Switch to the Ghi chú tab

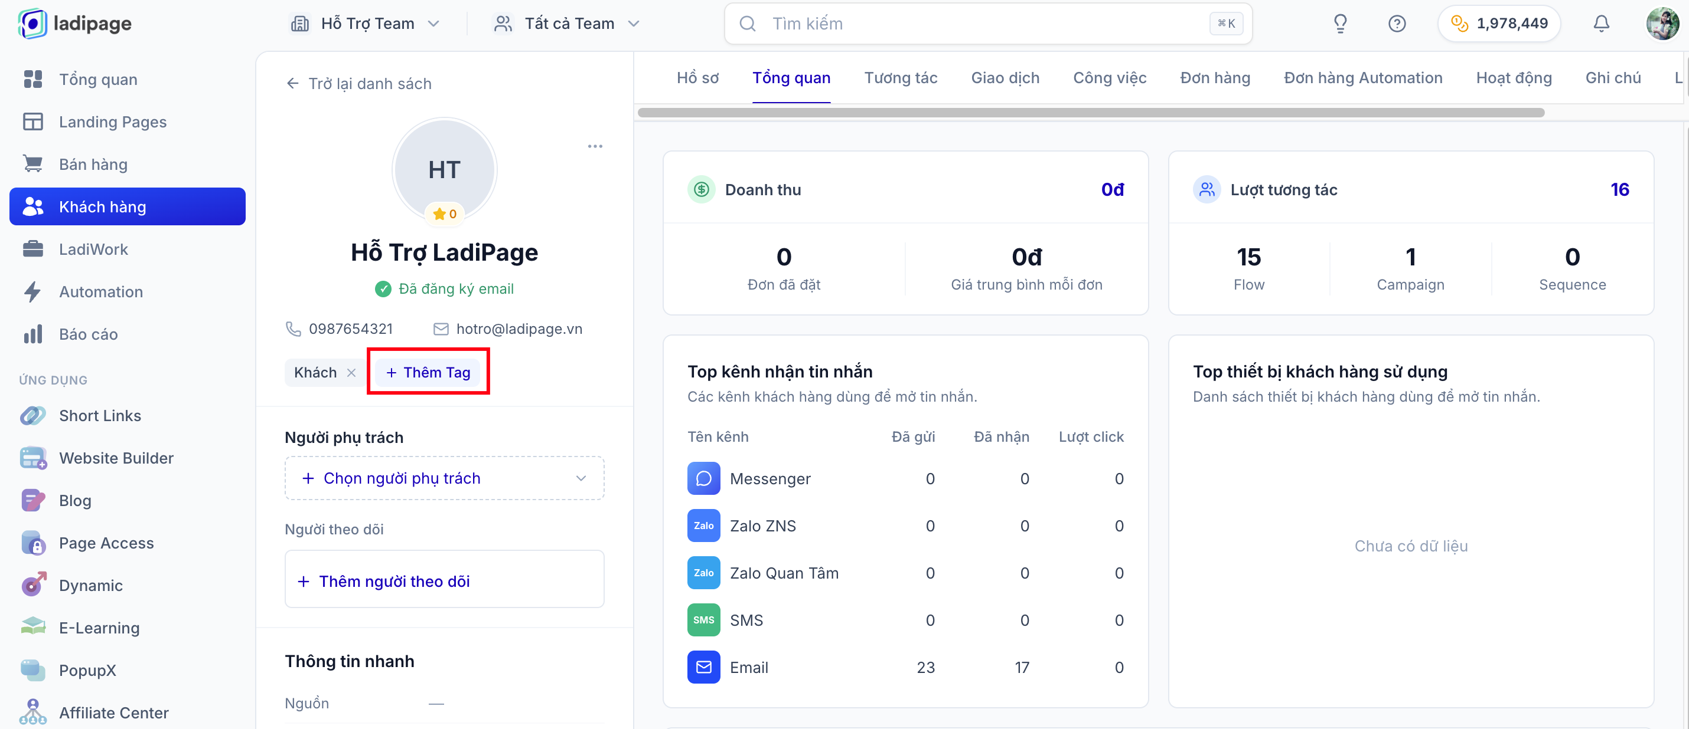[1613, 78]
